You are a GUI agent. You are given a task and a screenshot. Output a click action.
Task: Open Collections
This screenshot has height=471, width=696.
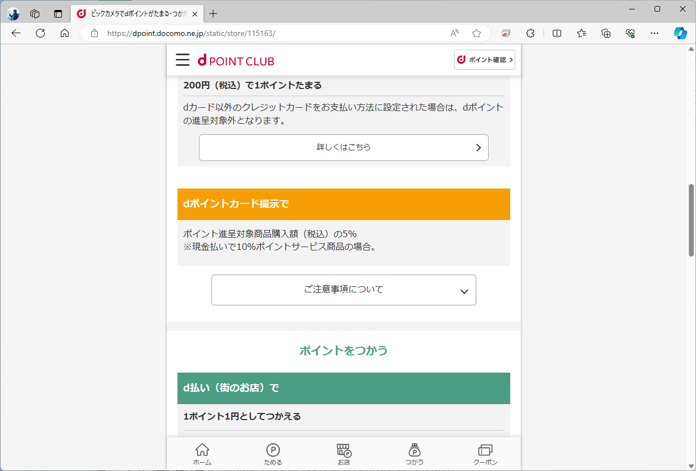606,33
